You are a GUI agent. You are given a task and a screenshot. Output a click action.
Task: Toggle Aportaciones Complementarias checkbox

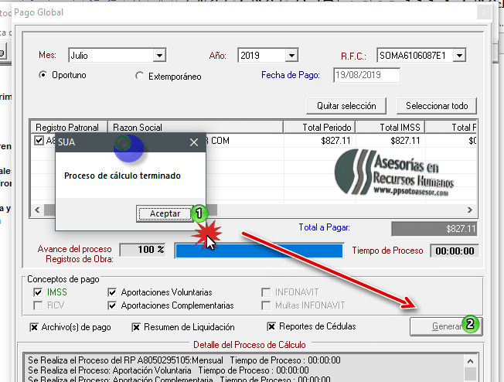(x=113, y=305)
